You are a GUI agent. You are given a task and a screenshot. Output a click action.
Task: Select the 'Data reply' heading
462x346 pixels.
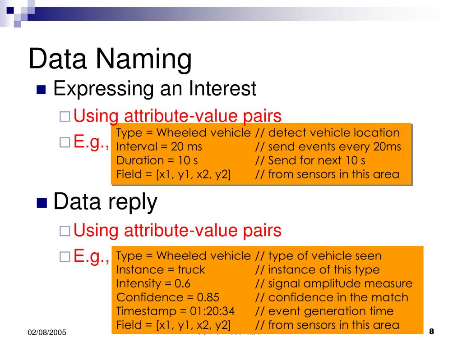(105, 202)
